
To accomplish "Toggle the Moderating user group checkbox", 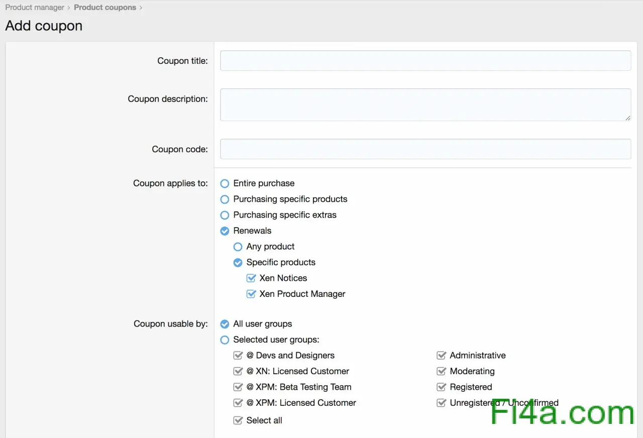I will (x=442, y=371).
